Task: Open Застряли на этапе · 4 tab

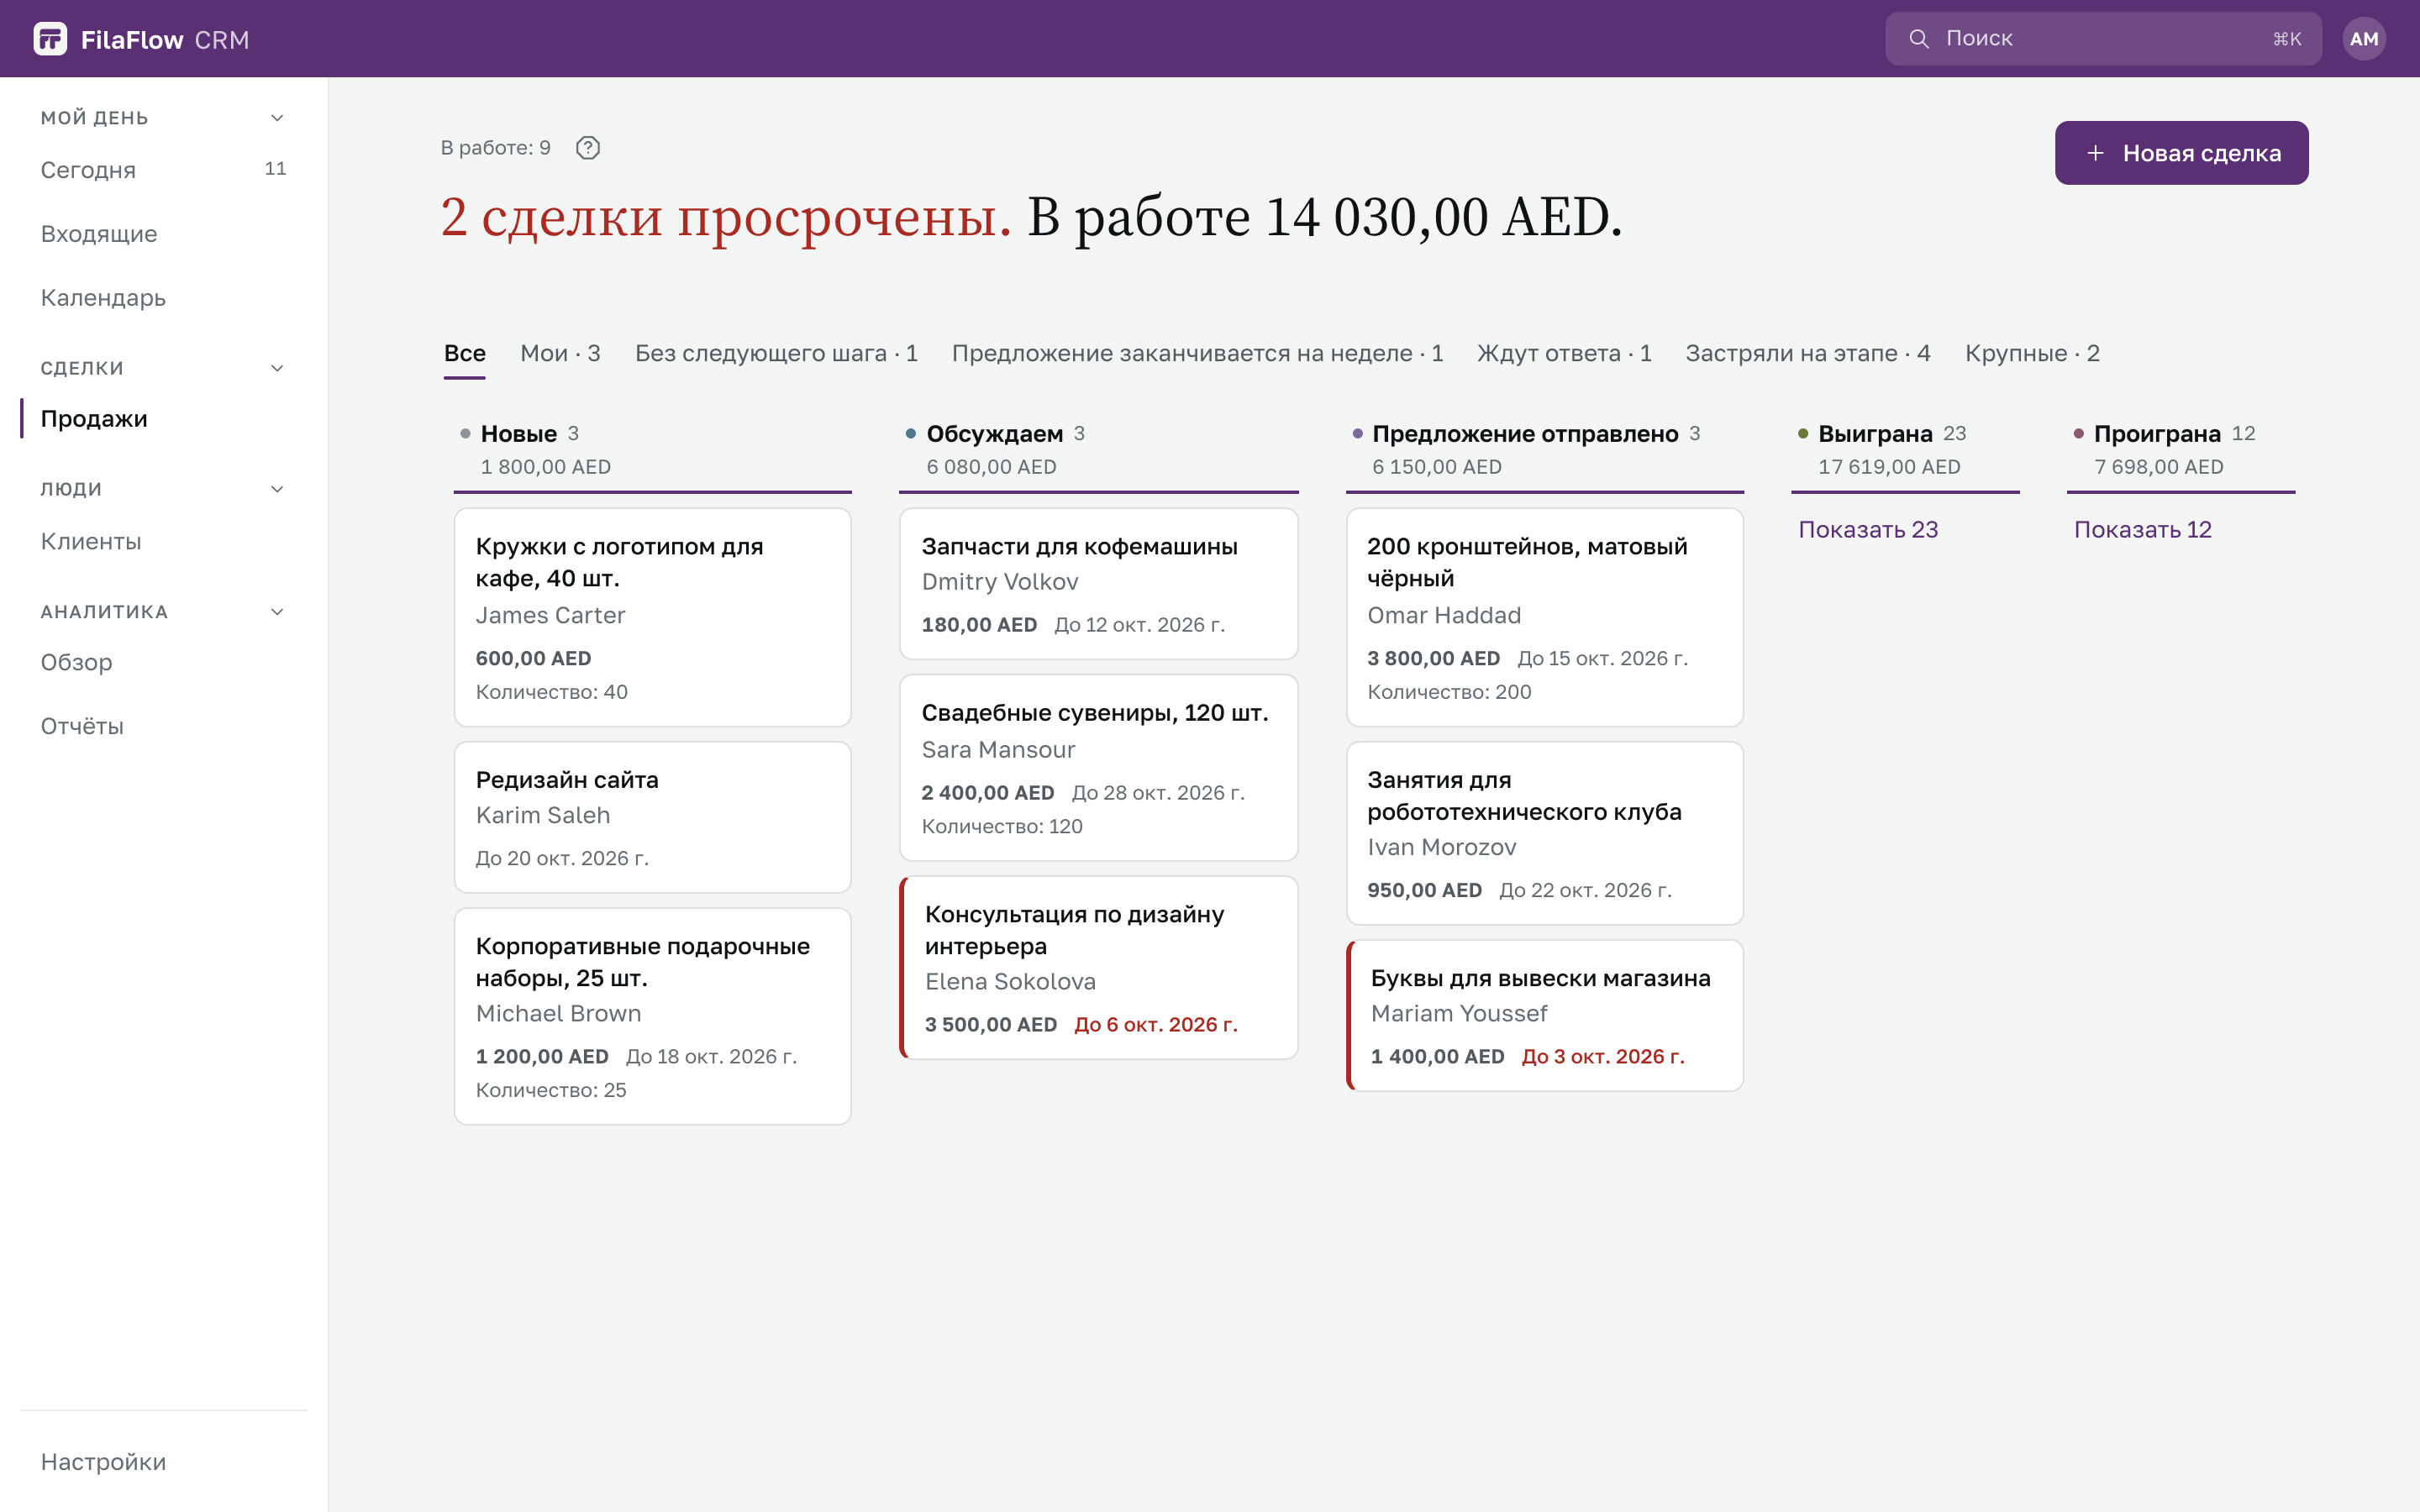Action: [1808, 354]
